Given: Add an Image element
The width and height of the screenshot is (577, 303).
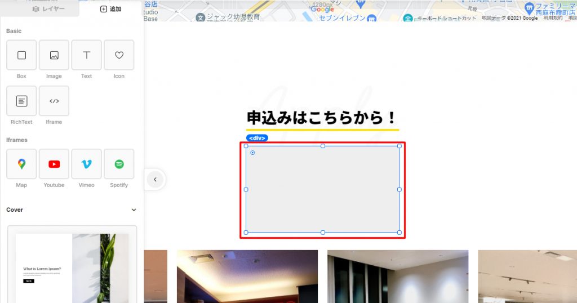Looking at the screenshot, I should click(x=54, y=55).
